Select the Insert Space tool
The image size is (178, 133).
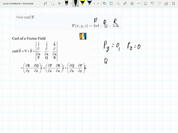59,3
